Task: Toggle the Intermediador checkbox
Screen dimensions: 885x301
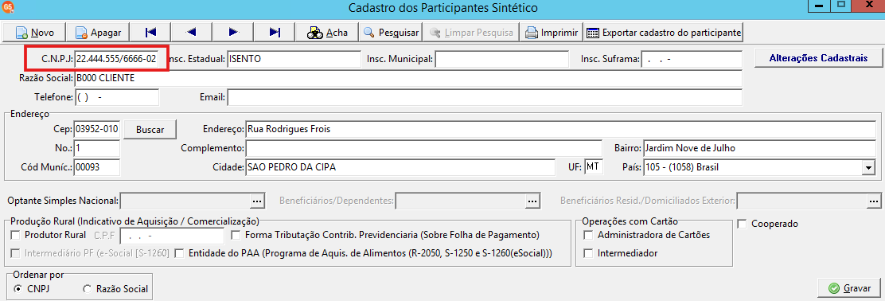Action: click(x=588, y=253)
